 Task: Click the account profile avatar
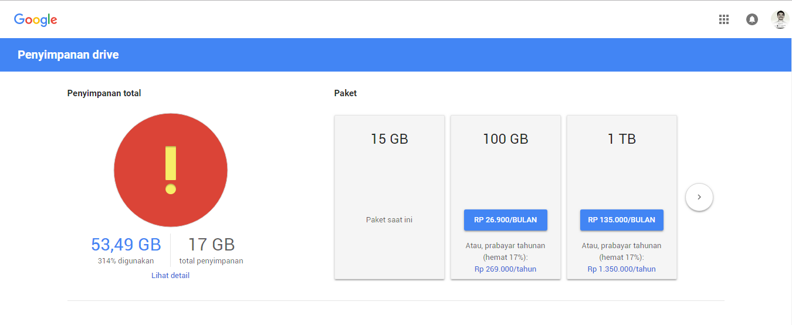point(780,19)
